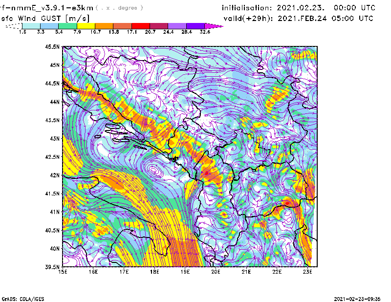Click the 45N latitude label

55,65
